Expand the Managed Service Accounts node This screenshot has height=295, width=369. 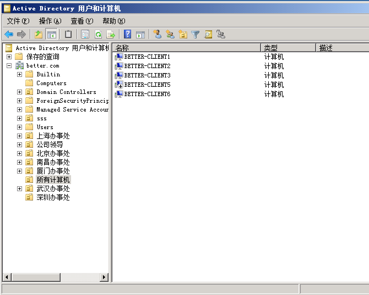(19, 110)
